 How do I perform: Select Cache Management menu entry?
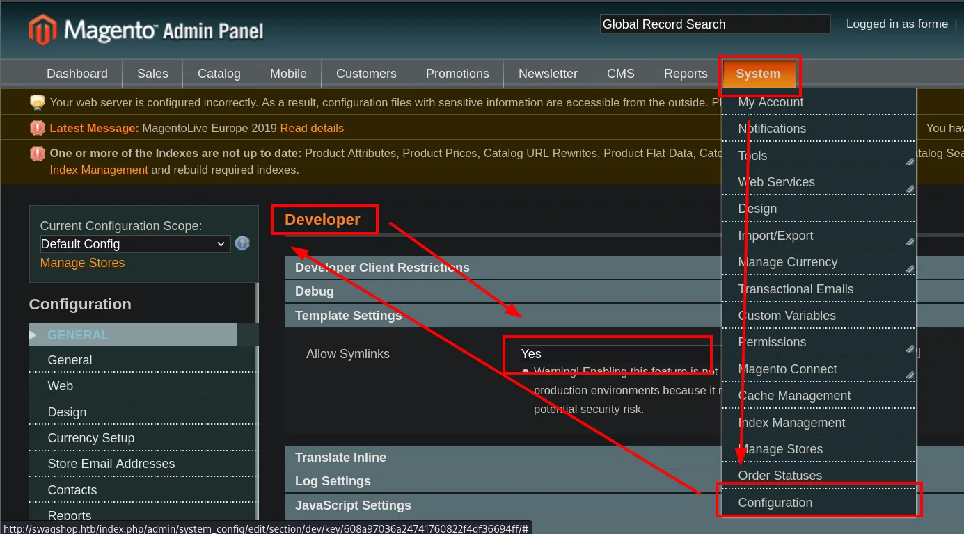819,396
